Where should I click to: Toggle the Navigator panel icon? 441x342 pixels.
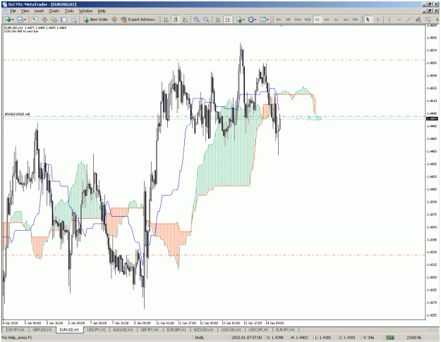pos(54,20)
